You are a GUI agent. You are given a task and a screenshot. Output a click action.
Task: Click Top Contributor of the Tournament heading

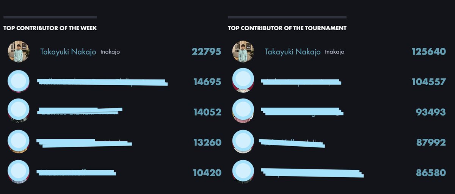pos(287,28)
